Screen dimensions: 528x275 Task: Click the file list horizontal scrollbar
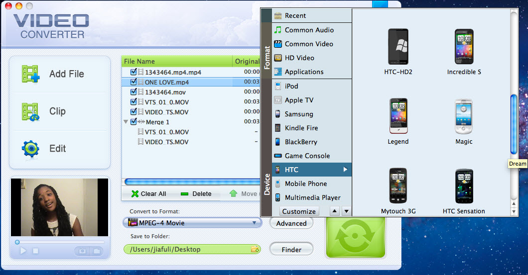(192, 182)
